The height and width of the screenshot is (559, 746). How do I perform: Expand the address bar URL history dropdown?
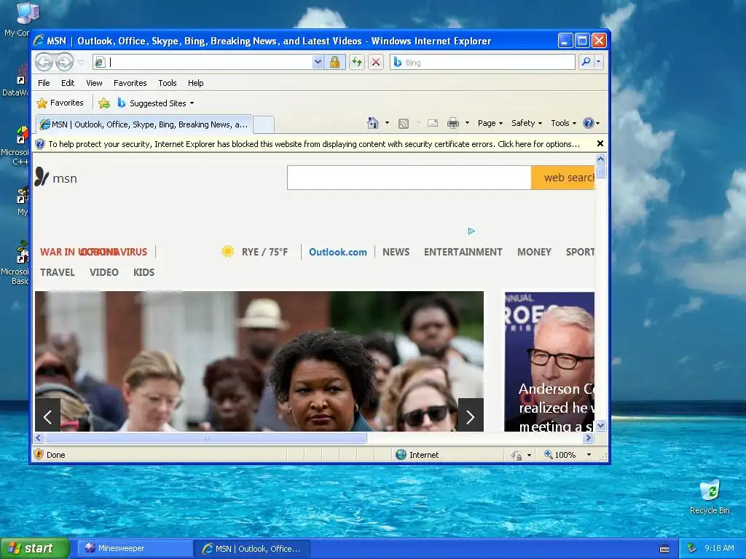318,62
